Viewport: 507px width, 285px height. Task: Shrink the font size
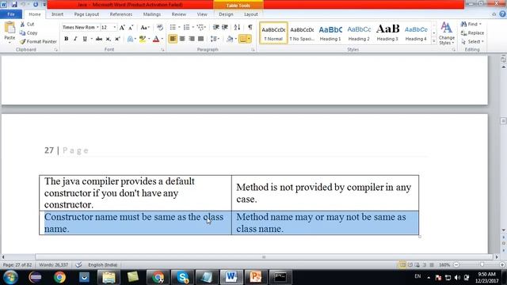(x=131, y=28)
